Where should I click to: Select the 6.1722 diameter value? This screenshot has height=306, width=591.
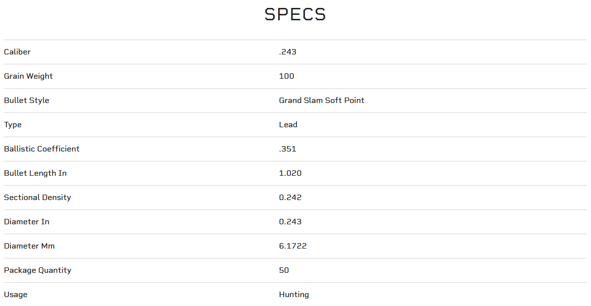(x=293, y=246)
